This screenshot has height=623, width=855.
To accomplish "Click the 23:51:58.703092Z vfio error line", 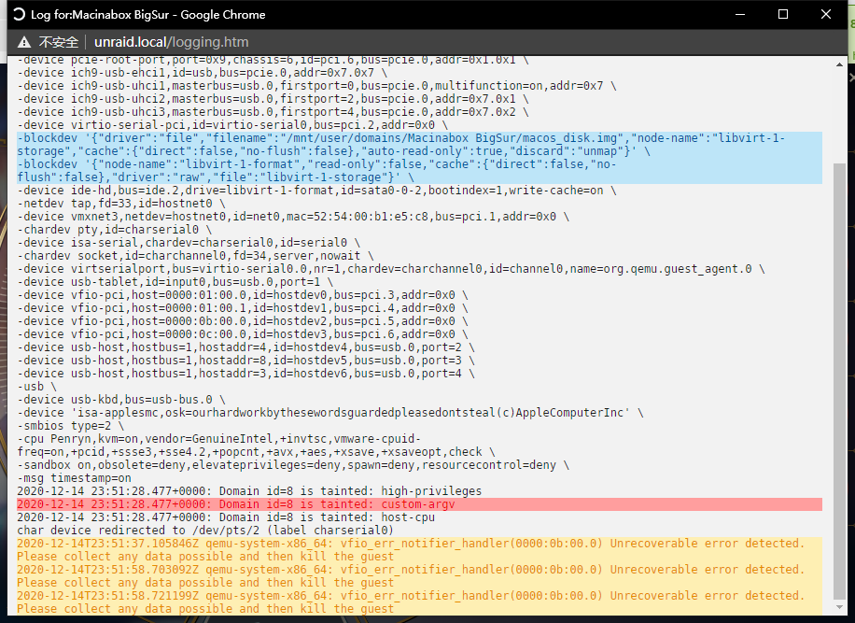I will 419,576.
